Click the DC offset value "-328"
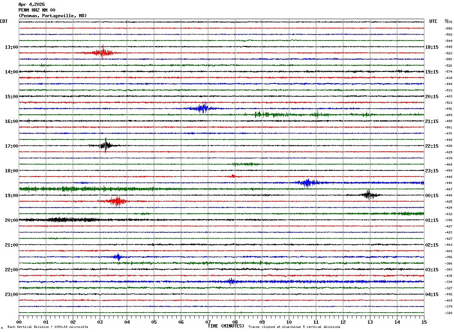Viewport: 454px width, 332px height. pos(448,313)
